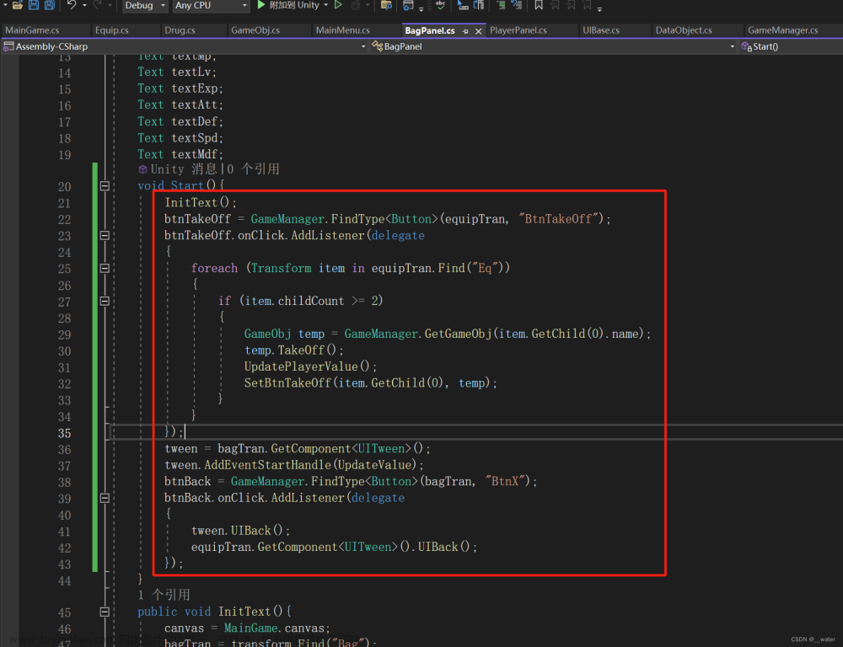Close the BagPanel.cs tab
This screenshot has width=843, height=647.
pyautogui.click(x=479, y=31)
